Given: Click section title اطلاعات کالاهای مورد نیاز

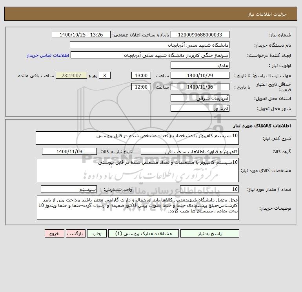Looking at the screenshot, I should tap(262, 126).
